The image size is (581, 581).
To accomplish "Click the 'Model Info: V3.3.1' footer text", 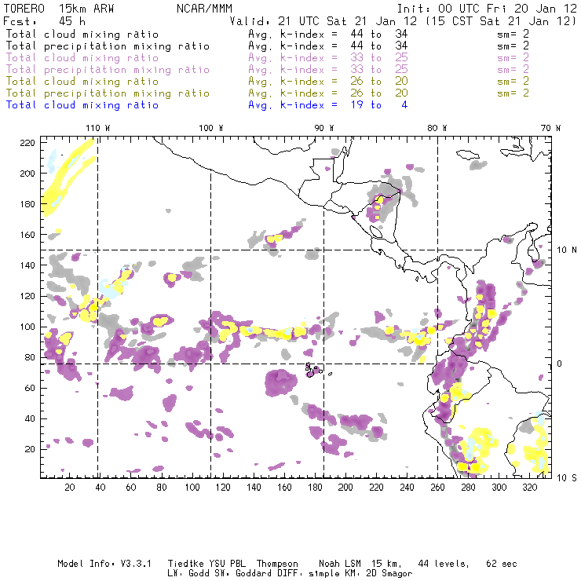I will (x=104, y=564).
